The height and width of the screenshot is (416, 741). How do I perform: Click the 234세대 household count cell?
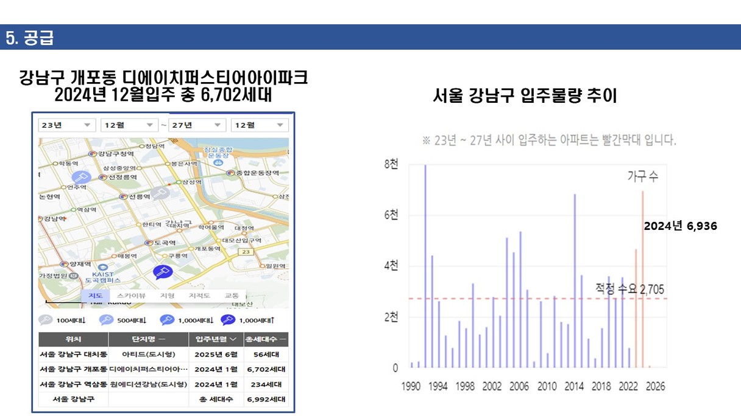(x=266, y=384)
